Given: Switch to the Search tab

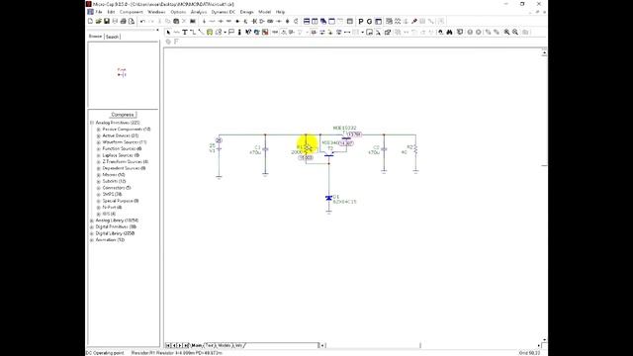Looking at the screenshot, I should point(112,37).
